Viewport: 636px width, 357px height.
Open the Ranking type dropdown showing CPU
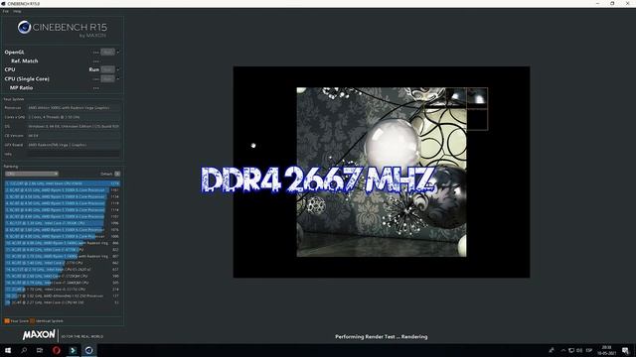(32, 174)
